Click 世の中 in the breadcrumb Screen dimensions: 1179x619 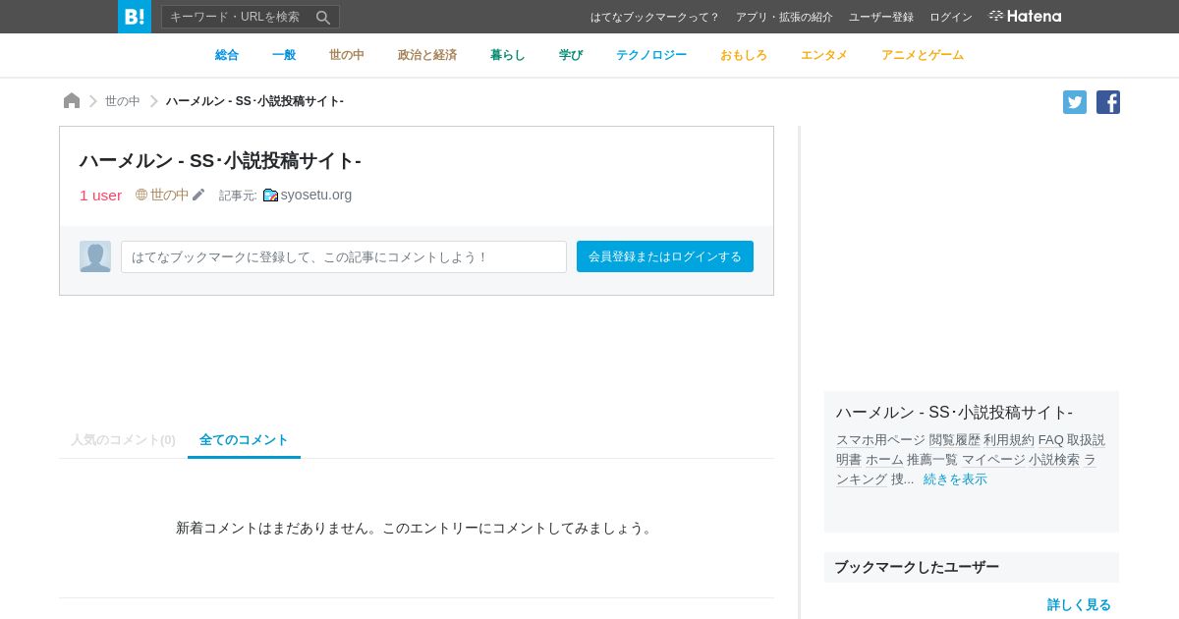(123, 101)
